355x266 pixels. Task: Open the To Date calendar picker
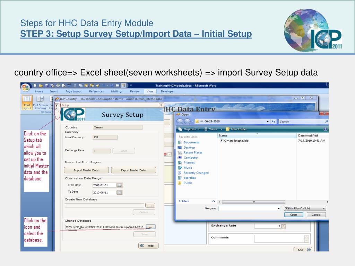[x=120, y=193]
